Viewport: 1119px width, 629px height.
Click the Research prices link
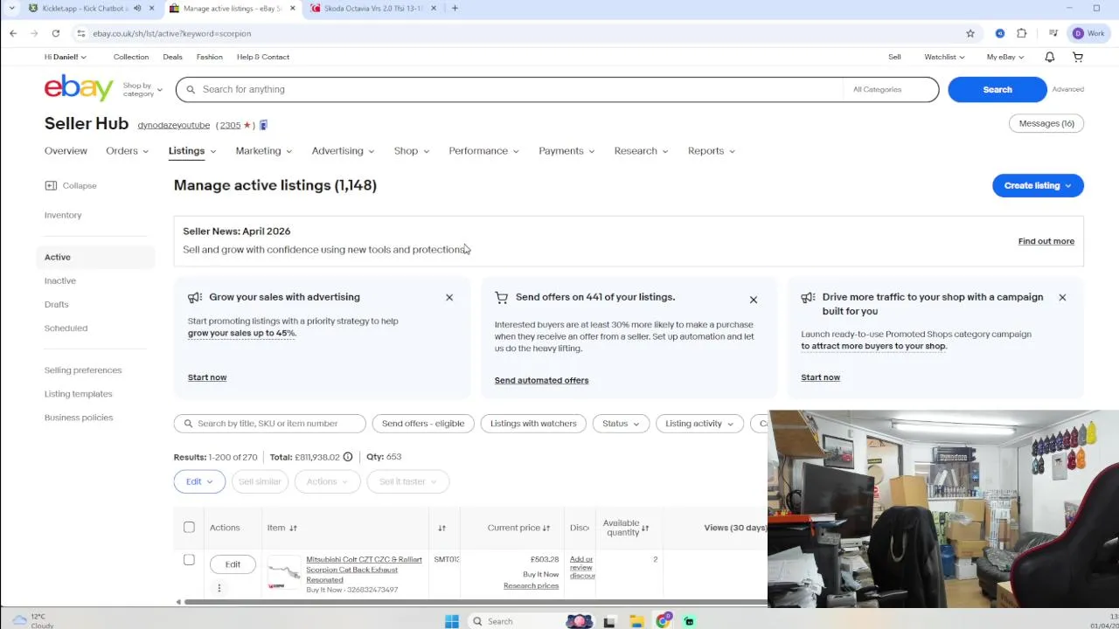(x=531, y=585)
